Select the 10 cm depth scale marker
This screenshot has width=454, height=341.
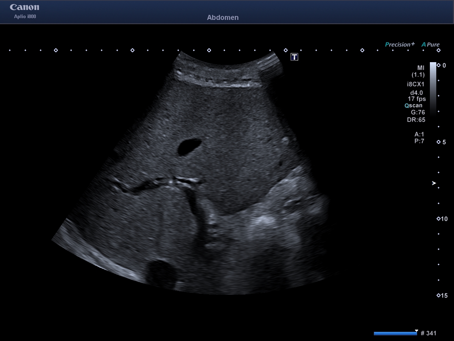(x=442, y=219)
